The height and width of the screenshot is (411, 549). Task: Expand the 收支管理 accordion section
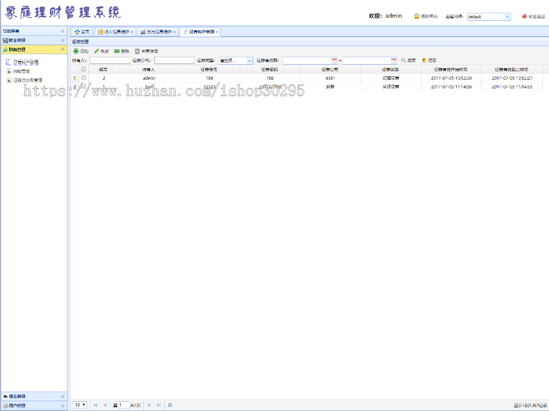click(63, 40)
